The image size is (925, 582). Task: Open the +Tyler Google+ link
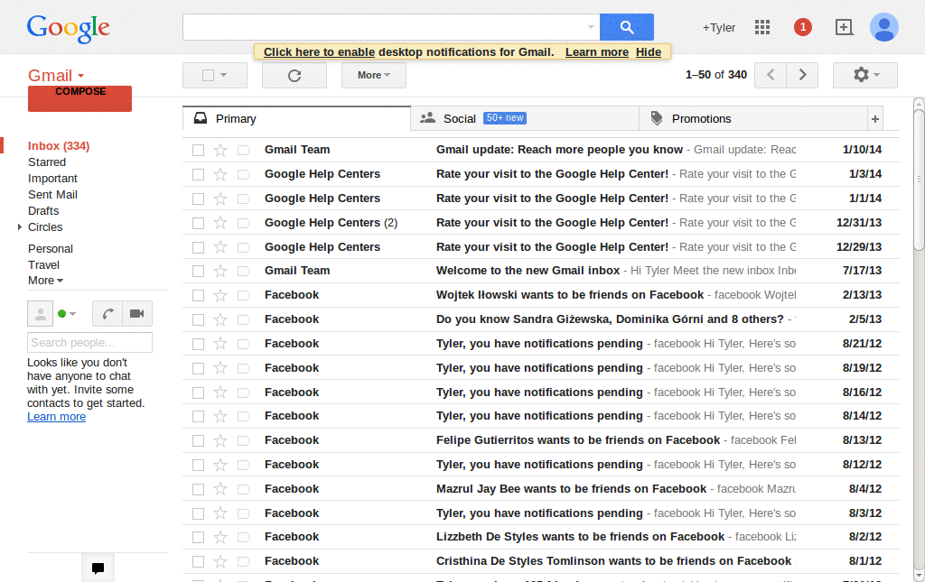718,28
